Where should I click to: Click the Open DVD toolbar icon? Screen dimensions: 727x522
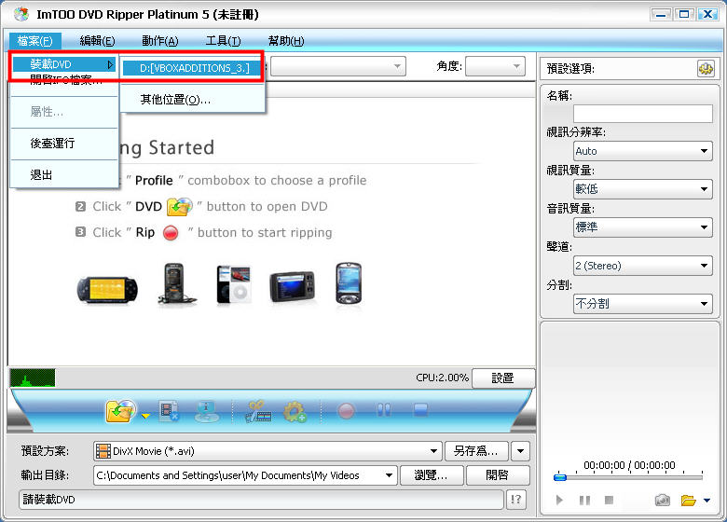coord(119,410)
